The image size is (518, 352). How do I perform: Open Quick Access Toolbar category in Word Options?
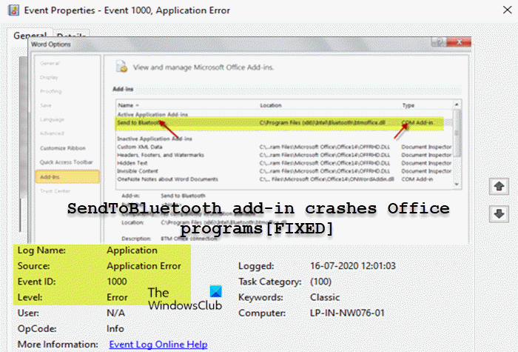pos(67,162)
